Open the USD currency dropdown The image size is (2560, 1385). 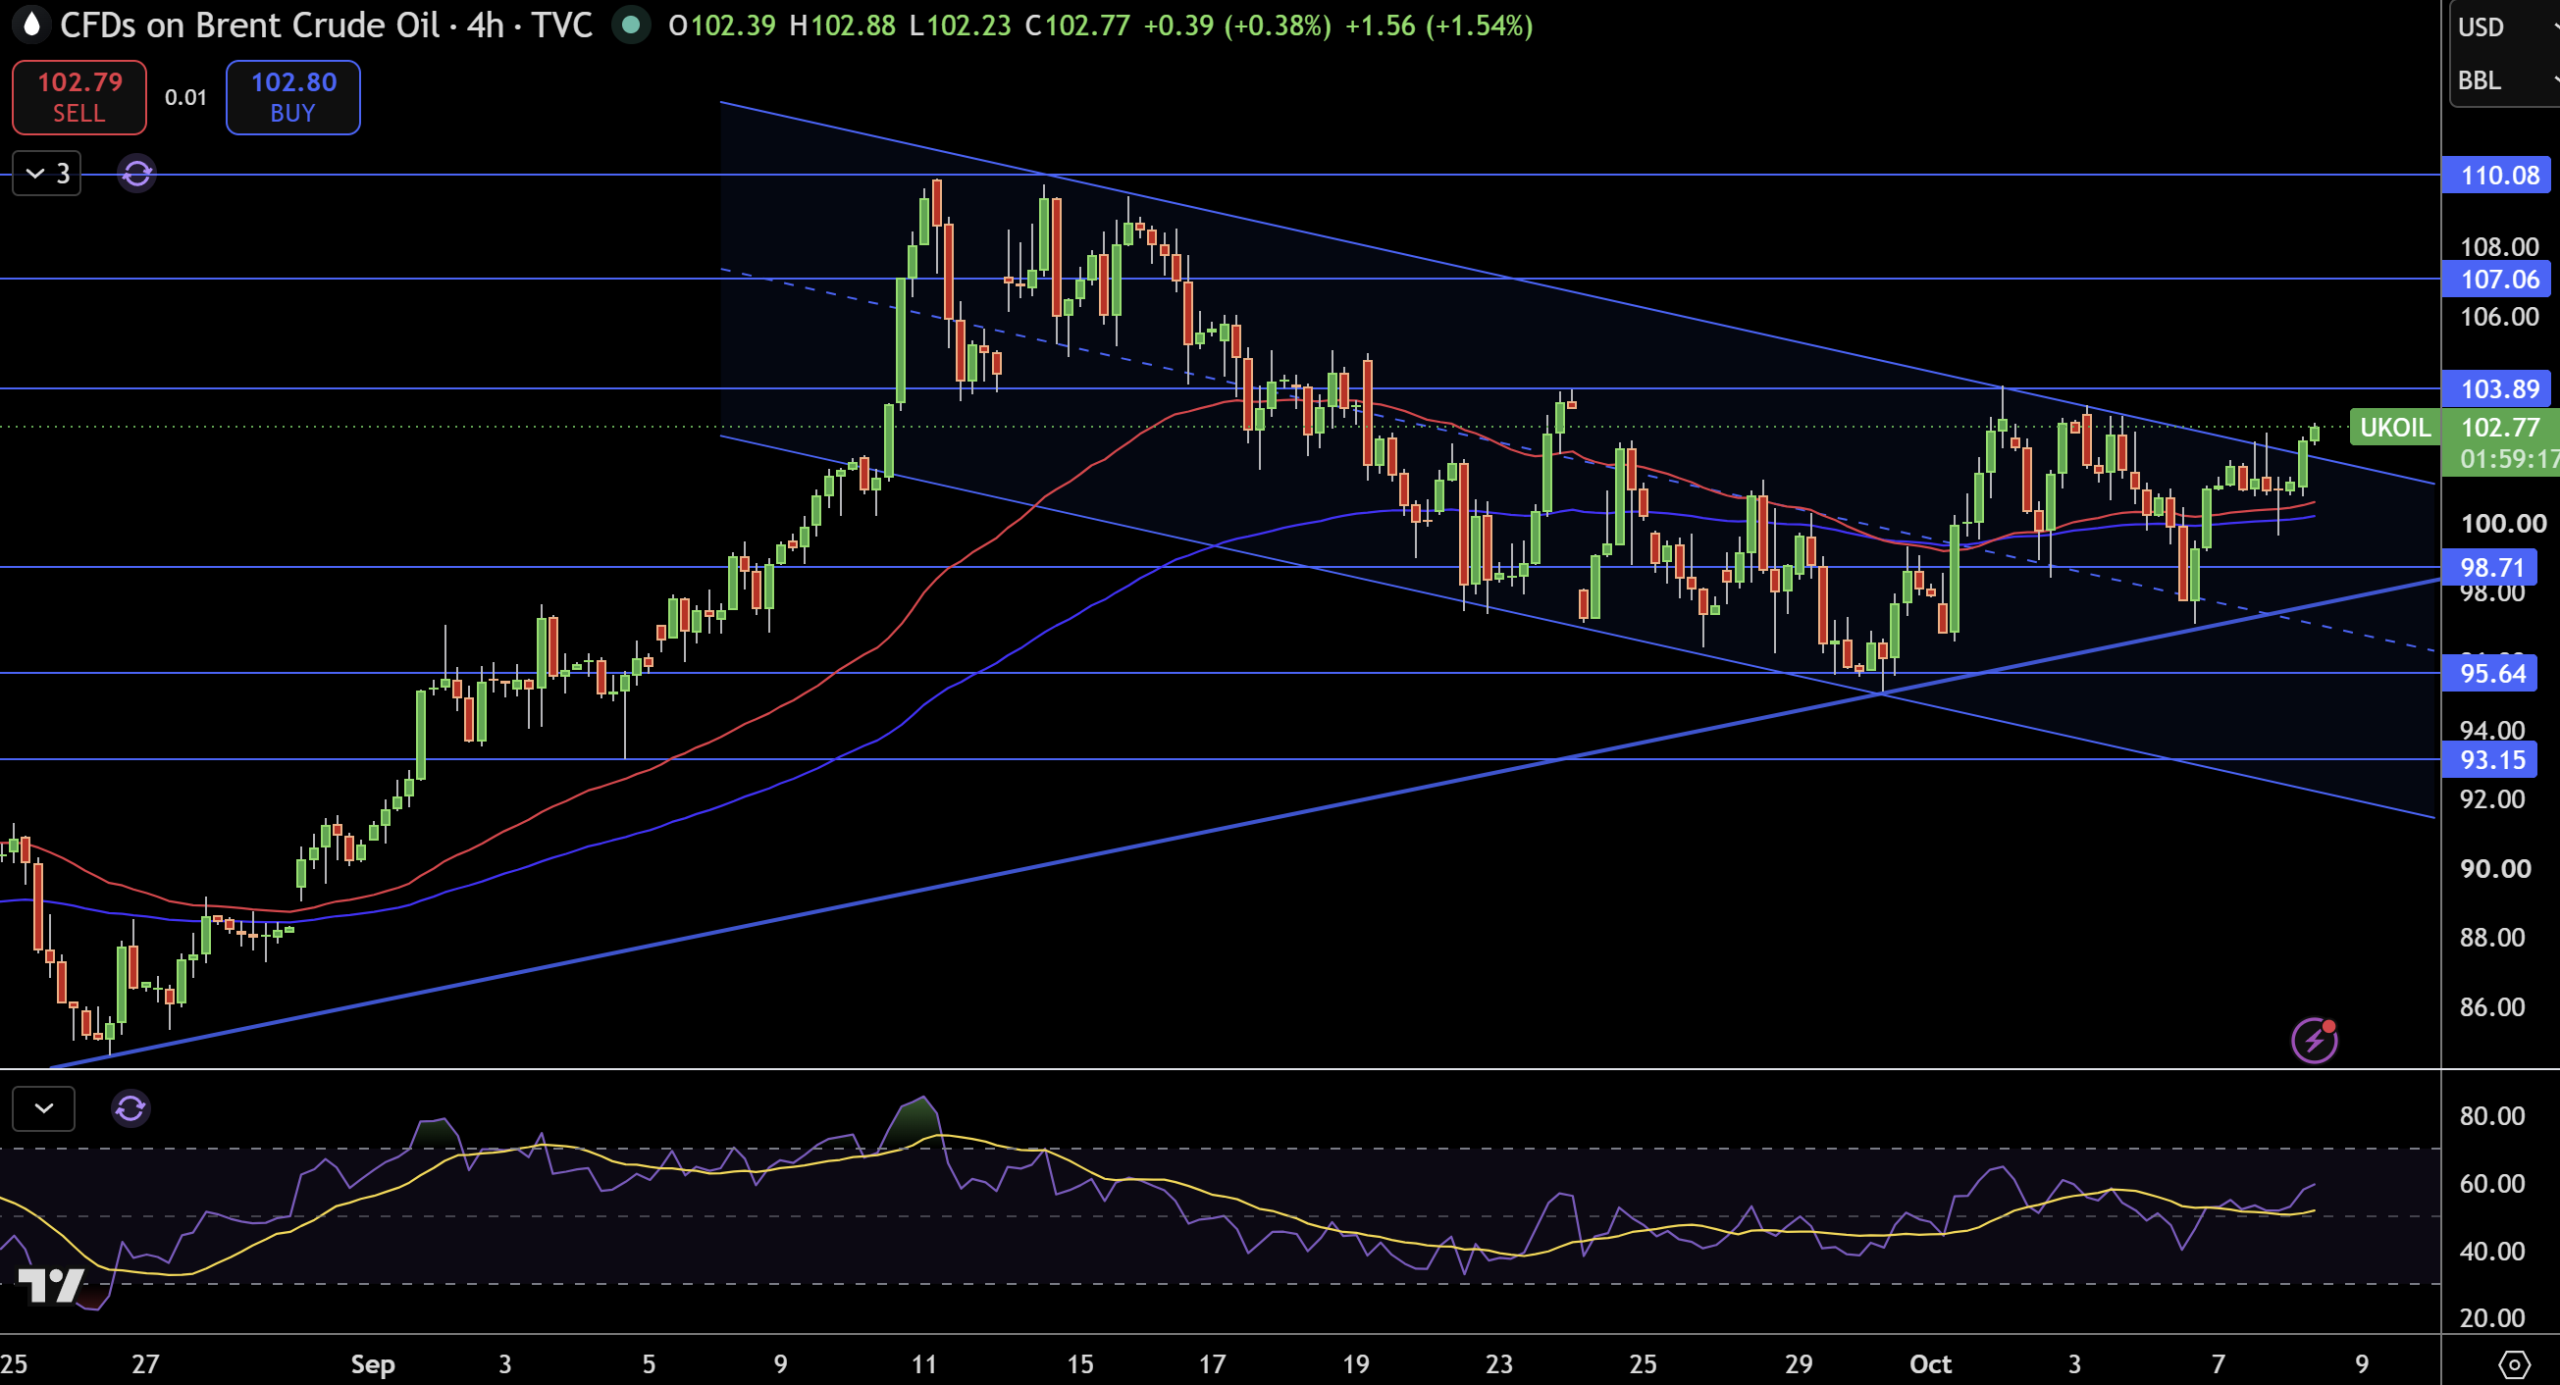(x=2503, y=26)
